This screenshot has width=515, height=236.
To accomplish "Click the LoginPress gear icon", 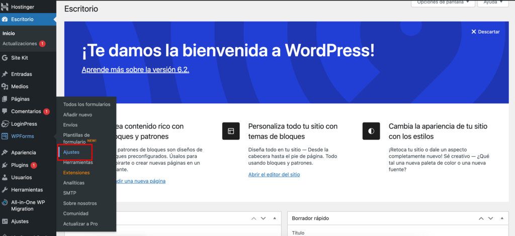I will pyautogui.click(x=5, y=124).
